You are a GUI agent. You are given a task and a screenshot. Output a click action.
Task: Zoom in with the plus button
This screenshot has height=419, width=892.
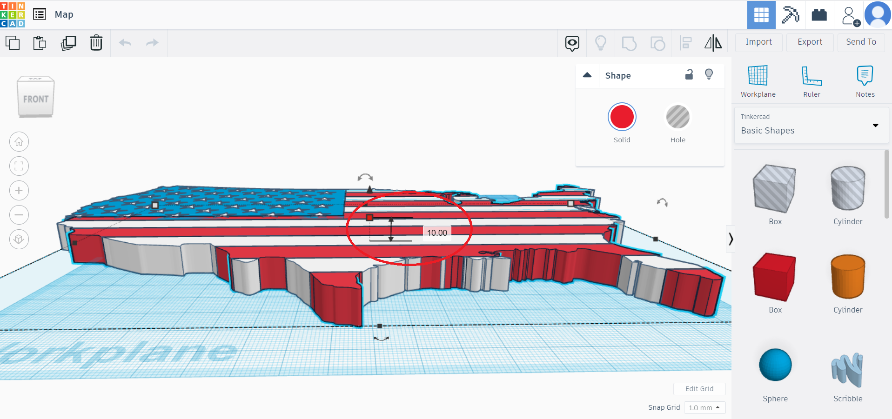click(19, 191)
